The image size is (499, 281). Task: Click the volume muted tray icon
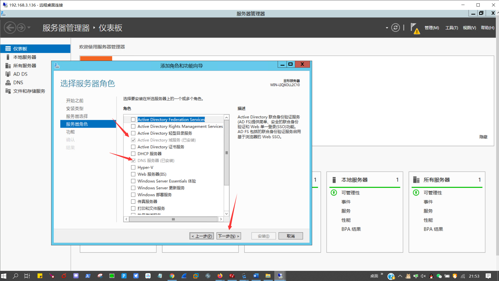[423, 276]
